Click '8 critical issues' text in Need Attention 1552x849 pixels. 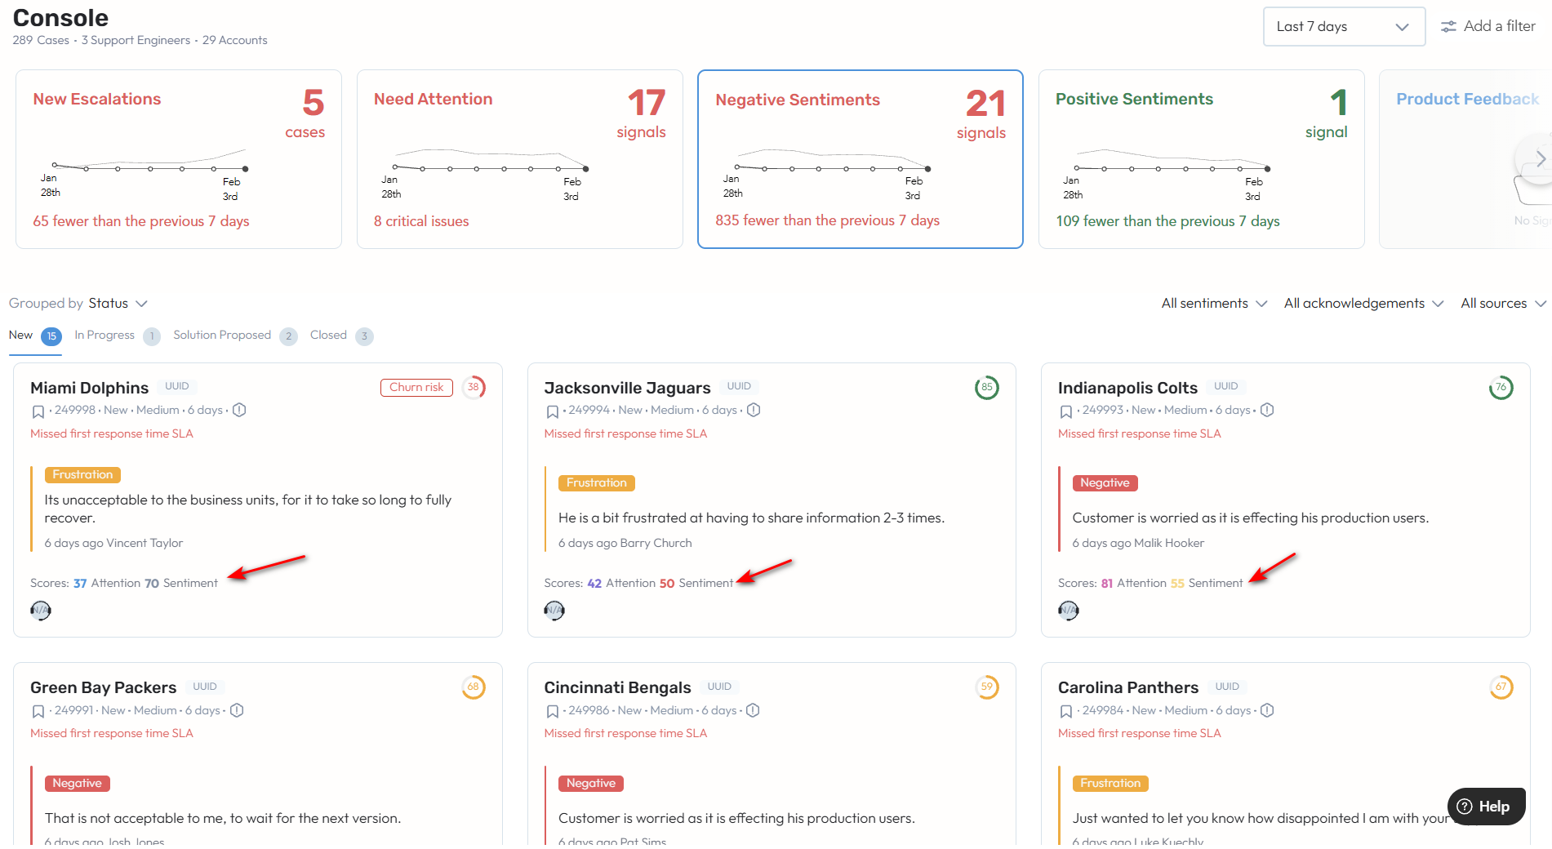421,221
